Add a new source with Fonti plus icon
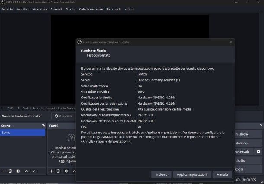The width and height of the screenshot is (264, 184). (x=51, y=171)
